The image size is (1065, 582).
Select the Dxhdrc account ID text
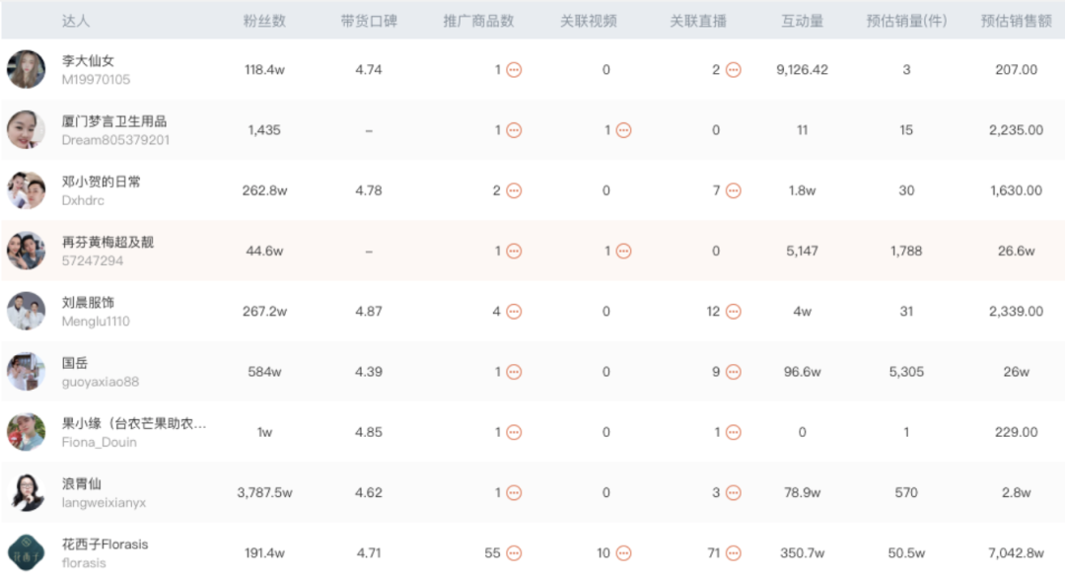pos(83,200)
